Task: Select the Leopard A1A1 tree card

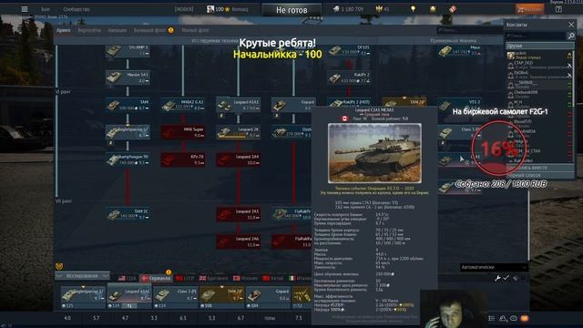Action: click(239, 106)
